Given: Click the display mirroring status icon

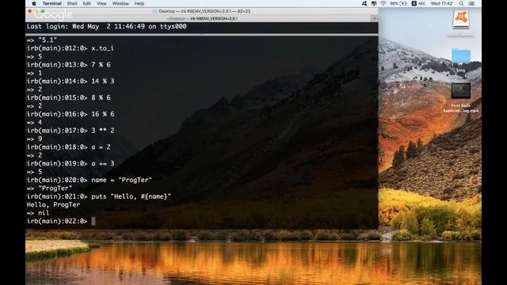Looking at the screenshot, I should coord(374,3).
